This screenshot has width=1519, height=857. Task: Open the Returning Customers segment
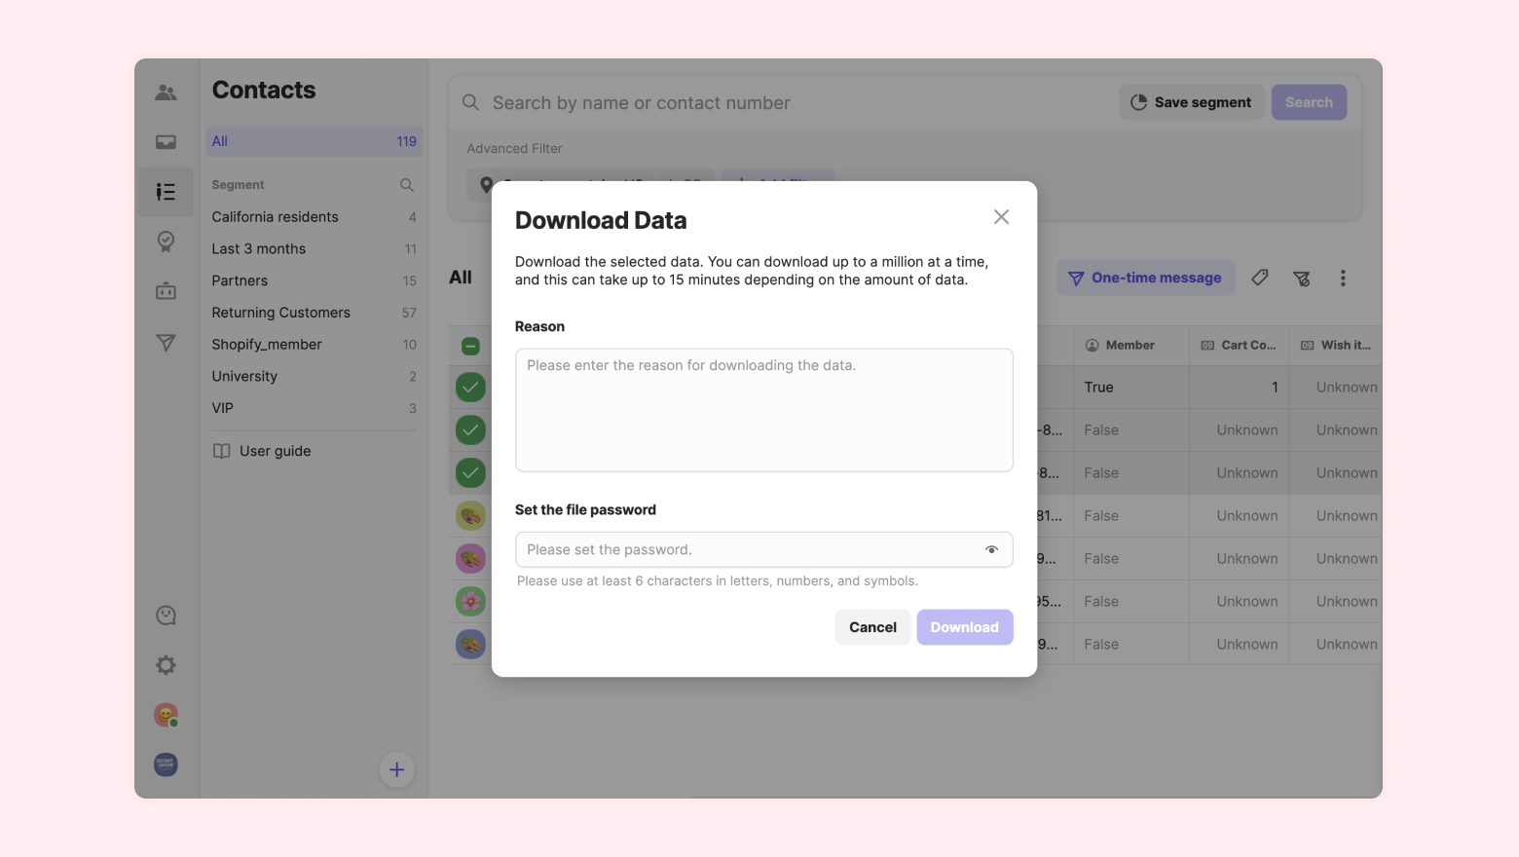(x=280, y=313)
